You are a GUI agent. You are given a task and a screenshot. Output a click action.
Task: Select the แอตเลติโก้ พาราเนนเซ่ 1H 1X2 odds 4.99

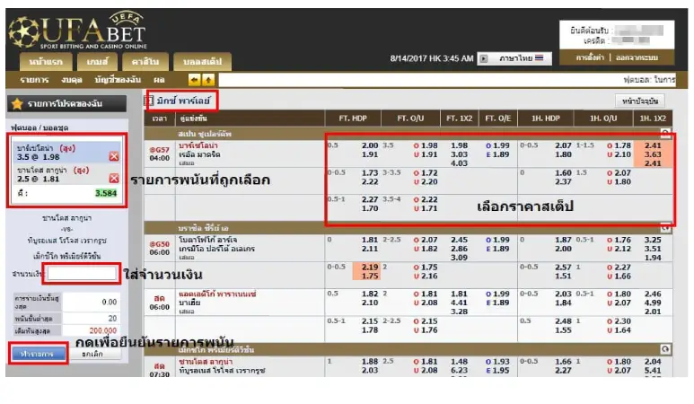click(x=653, y=303)
